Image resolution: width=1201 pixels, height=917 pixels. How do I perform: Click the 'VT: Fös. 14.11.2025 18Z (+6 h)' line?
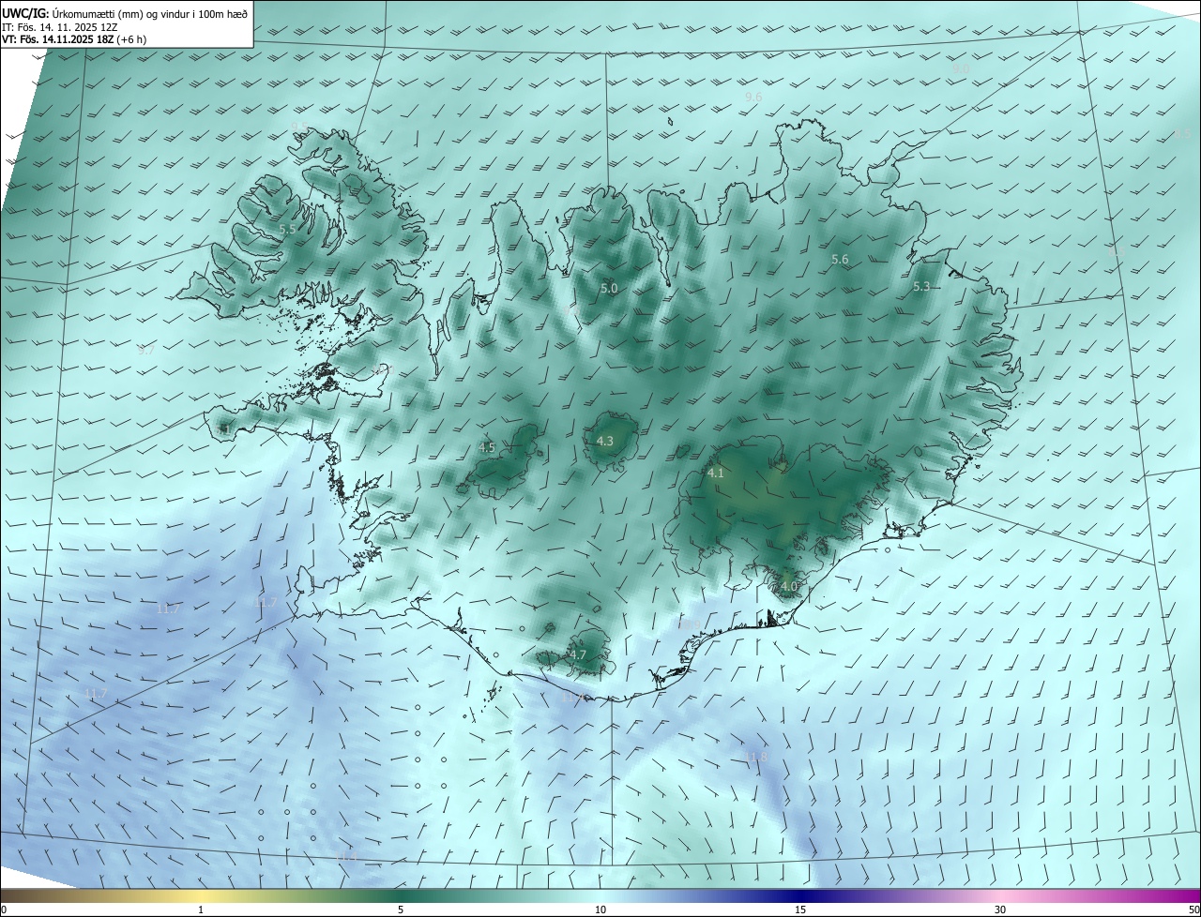tap(74, 40)
